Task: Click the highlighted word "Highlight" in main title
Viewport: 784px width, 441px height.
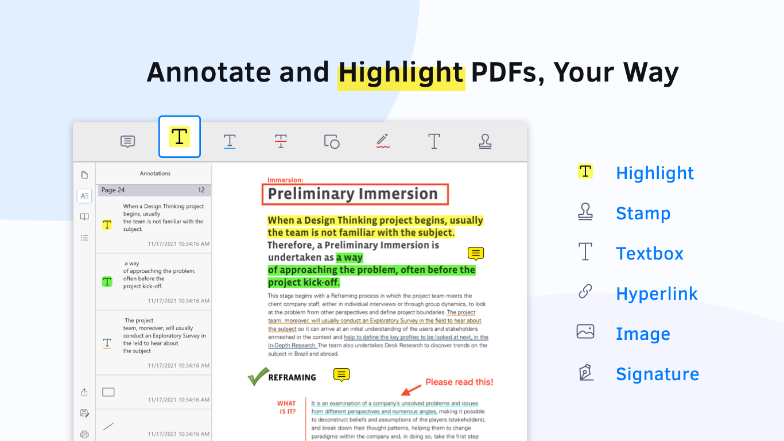Action: click(x=401, y=73)
